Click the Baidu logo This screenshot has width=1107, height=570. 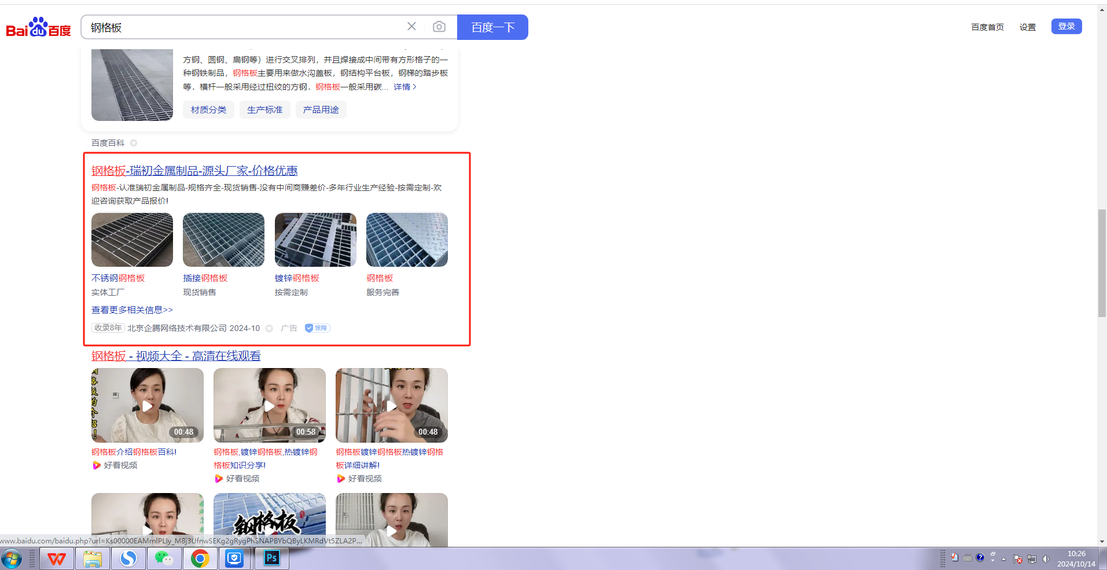coord(38,27)
